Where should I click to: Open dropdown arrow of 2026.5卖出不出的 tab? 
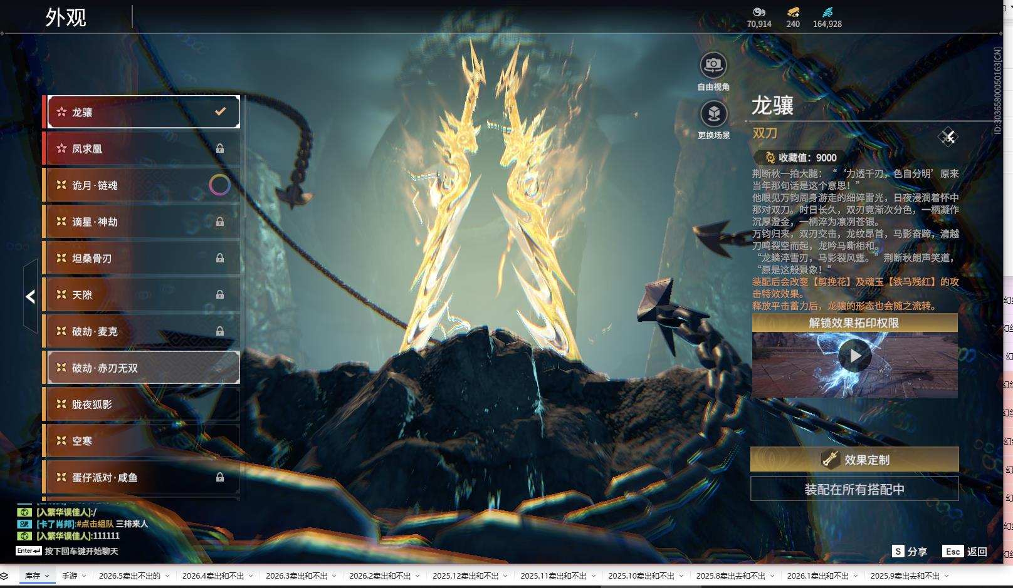167,576
